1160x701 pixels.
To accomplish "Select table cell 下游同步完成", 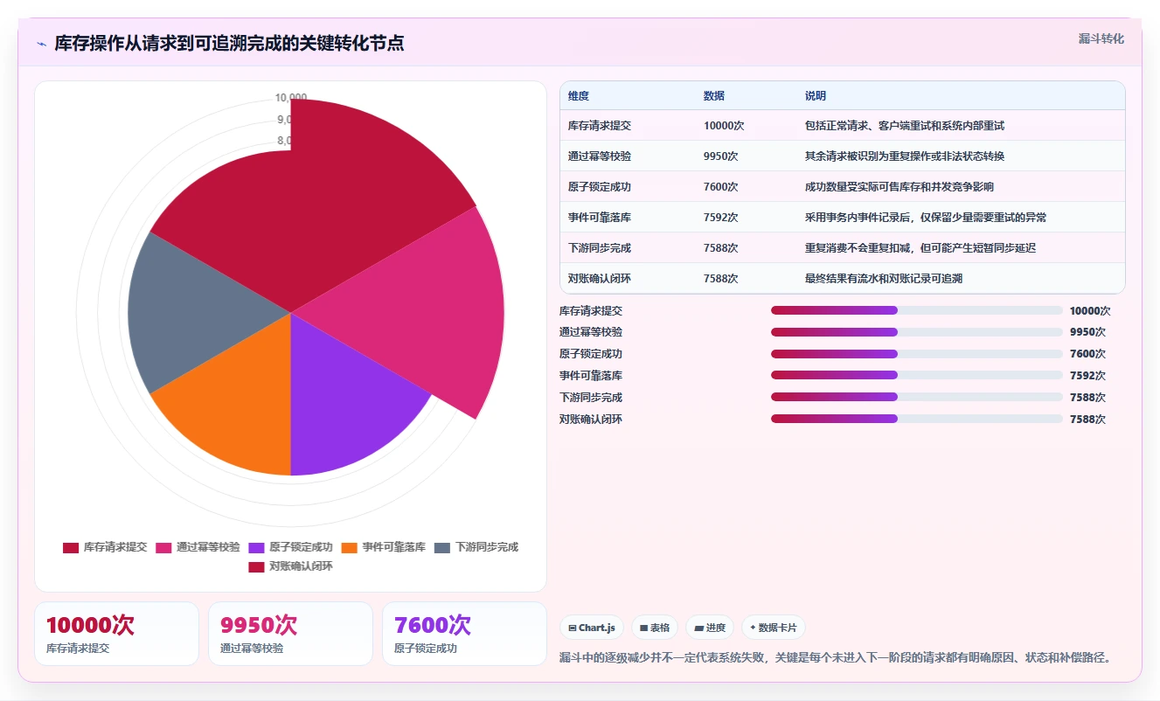I will (x=600, y=248).
